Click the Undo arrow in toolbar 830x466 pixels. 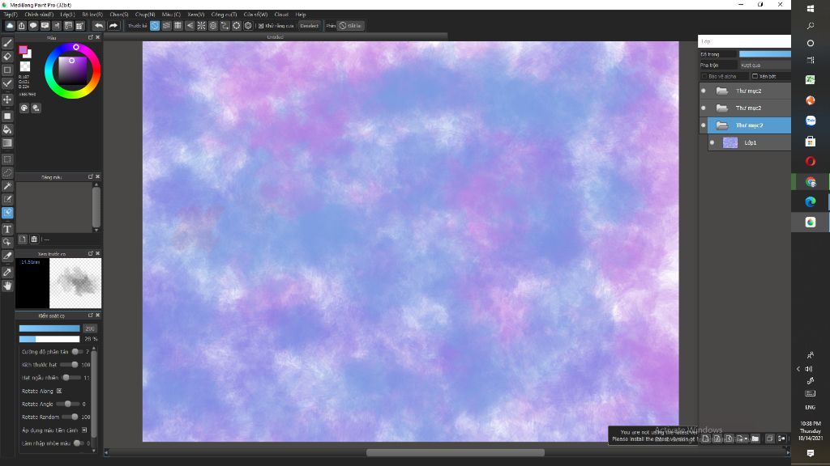99,25
